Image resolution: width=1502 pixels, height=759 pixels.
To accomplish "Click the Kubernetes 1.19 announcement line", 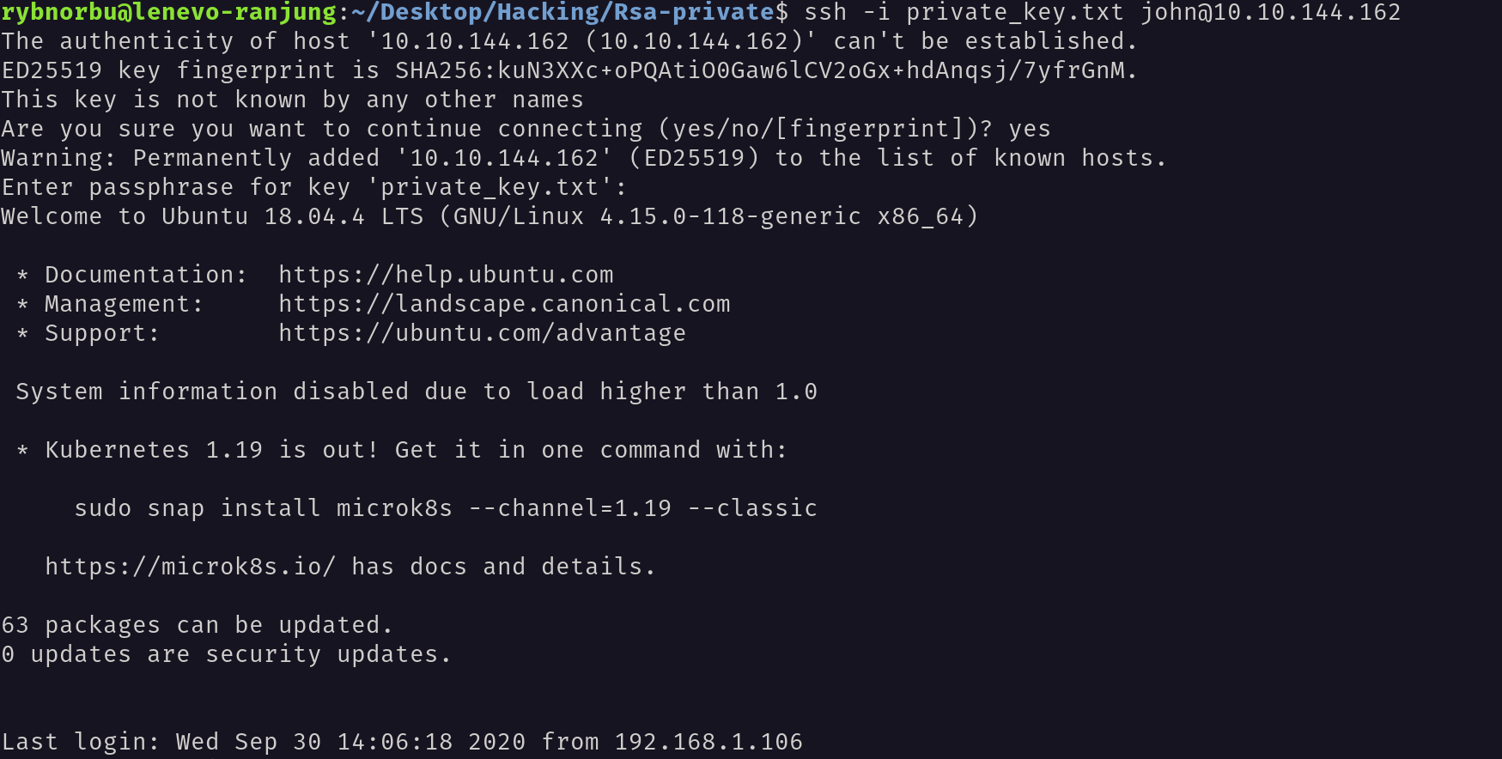I will click(x=402, y=450).
